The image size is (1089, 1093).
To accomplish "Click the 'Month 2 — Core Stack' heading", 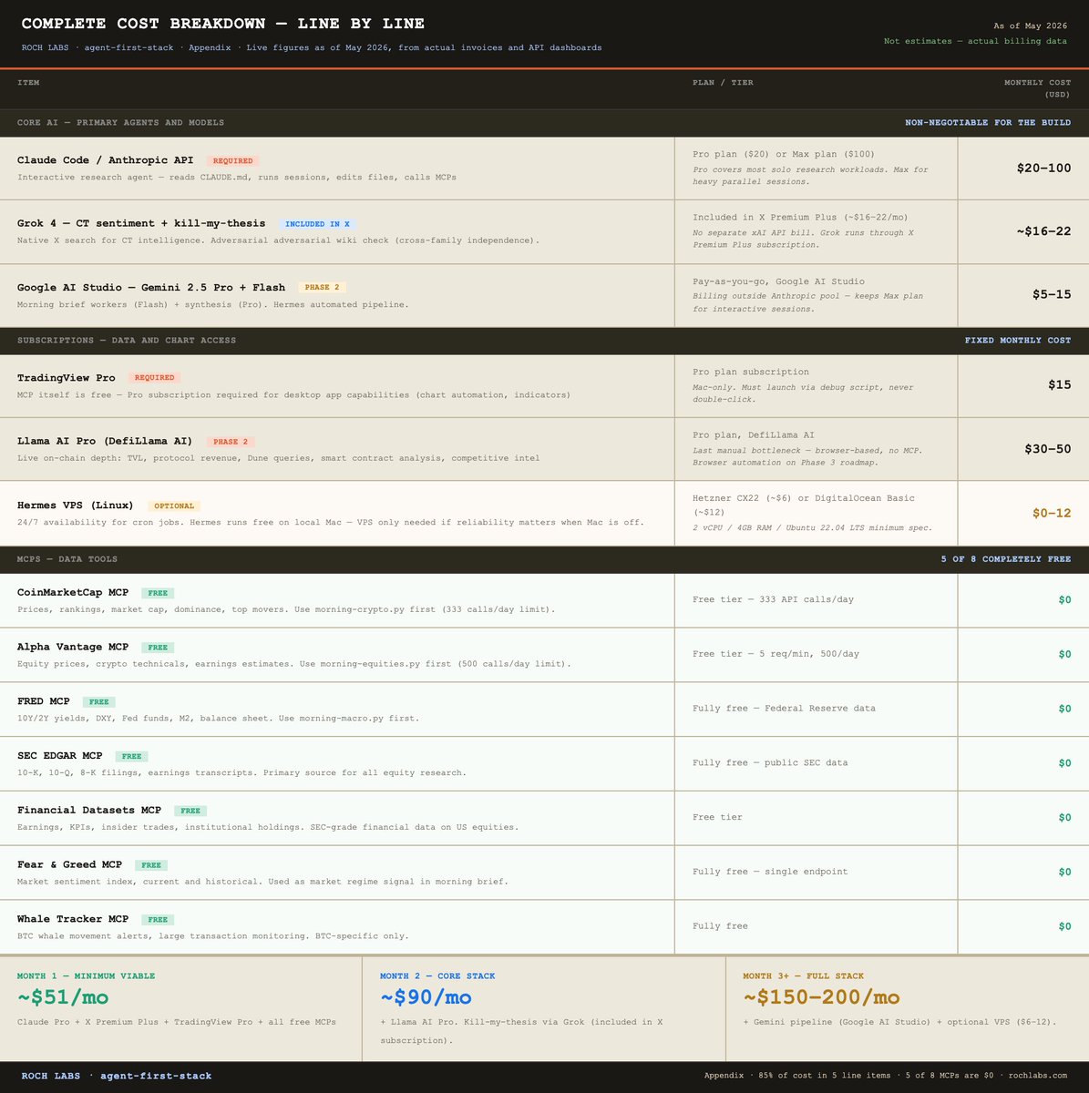I will click(x=437, y=976).
